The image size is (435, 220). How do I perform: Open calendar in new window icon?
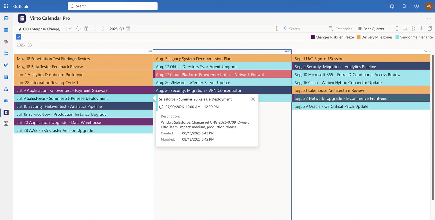[x=430, y=29]
